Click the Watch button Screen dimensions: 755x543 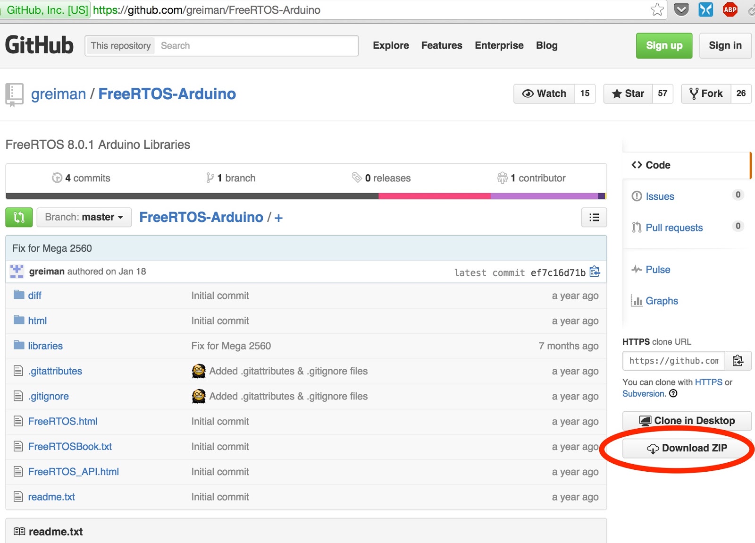point(544,93)
